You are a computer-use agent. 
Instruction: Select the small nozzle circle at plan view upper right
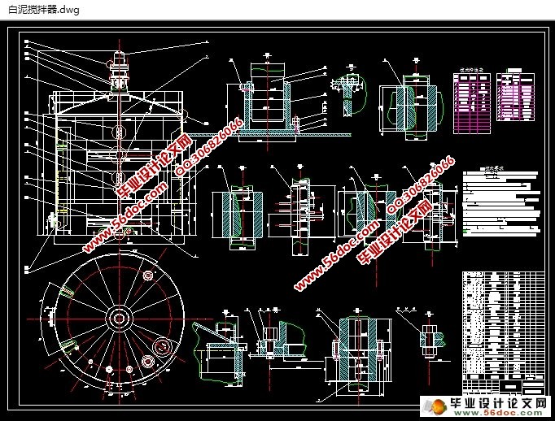pyautogui.click(x=147, y=276)
